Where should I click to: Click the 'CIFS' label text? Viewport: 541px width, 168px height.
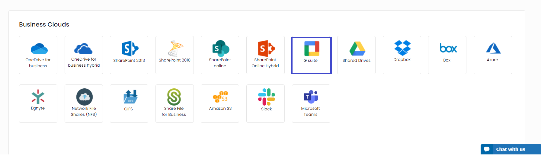[x=128, y=109]
